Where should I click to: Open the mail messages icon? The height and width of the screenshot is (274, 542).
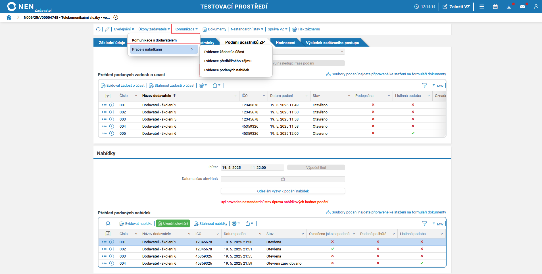coord(522,7)
